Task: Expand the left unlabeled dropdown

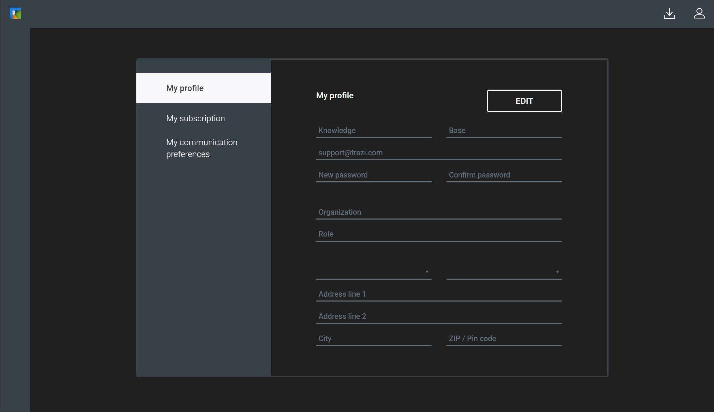Action: tap(373, 272)
